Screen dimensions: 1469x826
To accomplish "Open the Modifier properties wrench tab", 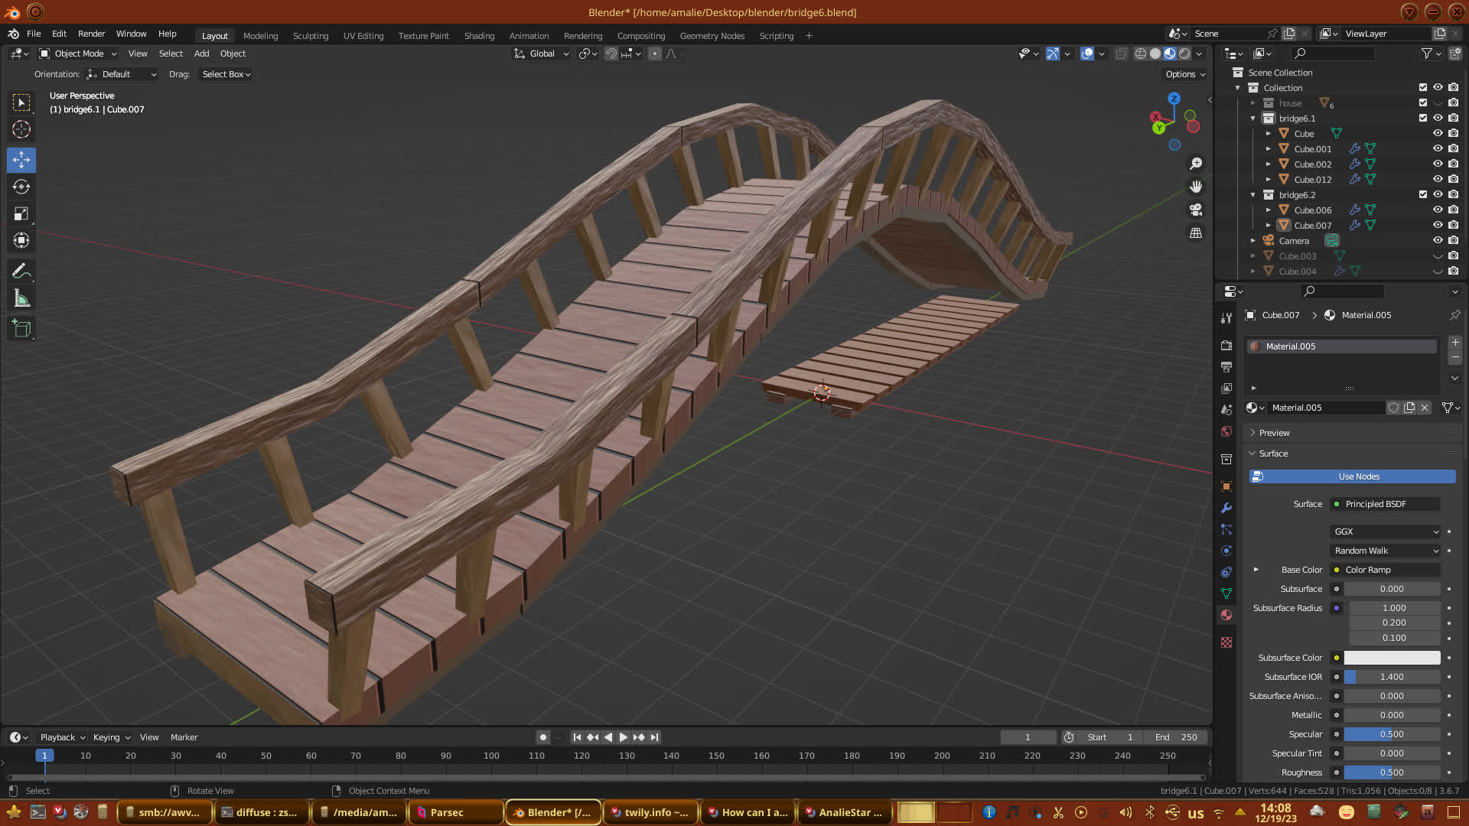I will [1226, 508].
